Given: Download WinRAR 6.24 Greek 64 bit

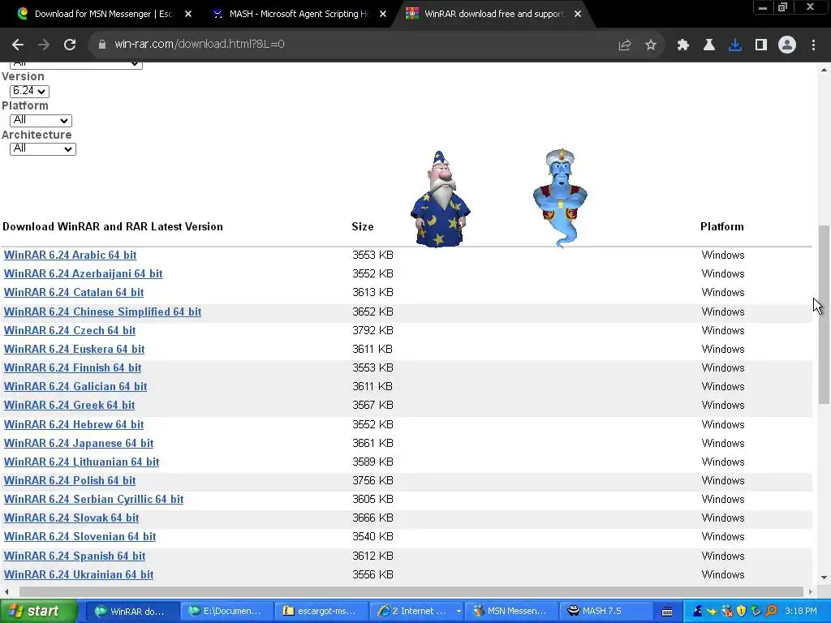Looking at the screenshot, I should tap(69, 406).
